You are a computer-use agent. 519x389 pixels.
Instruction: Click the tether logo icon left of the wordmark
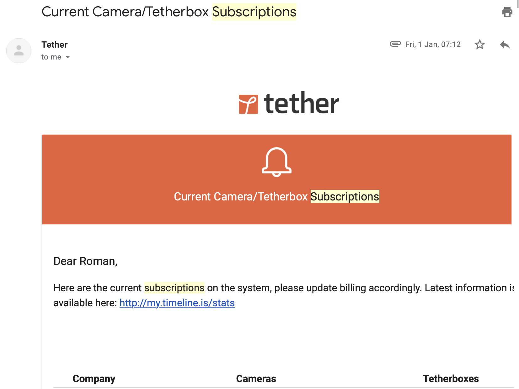coord(248,103)
